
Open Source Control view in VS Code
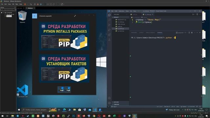click(x=109, y=25)
